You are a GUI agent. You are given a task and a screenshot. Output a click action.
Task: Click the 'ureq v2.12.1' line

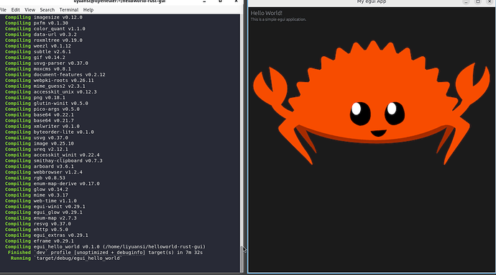coord(37,149)
